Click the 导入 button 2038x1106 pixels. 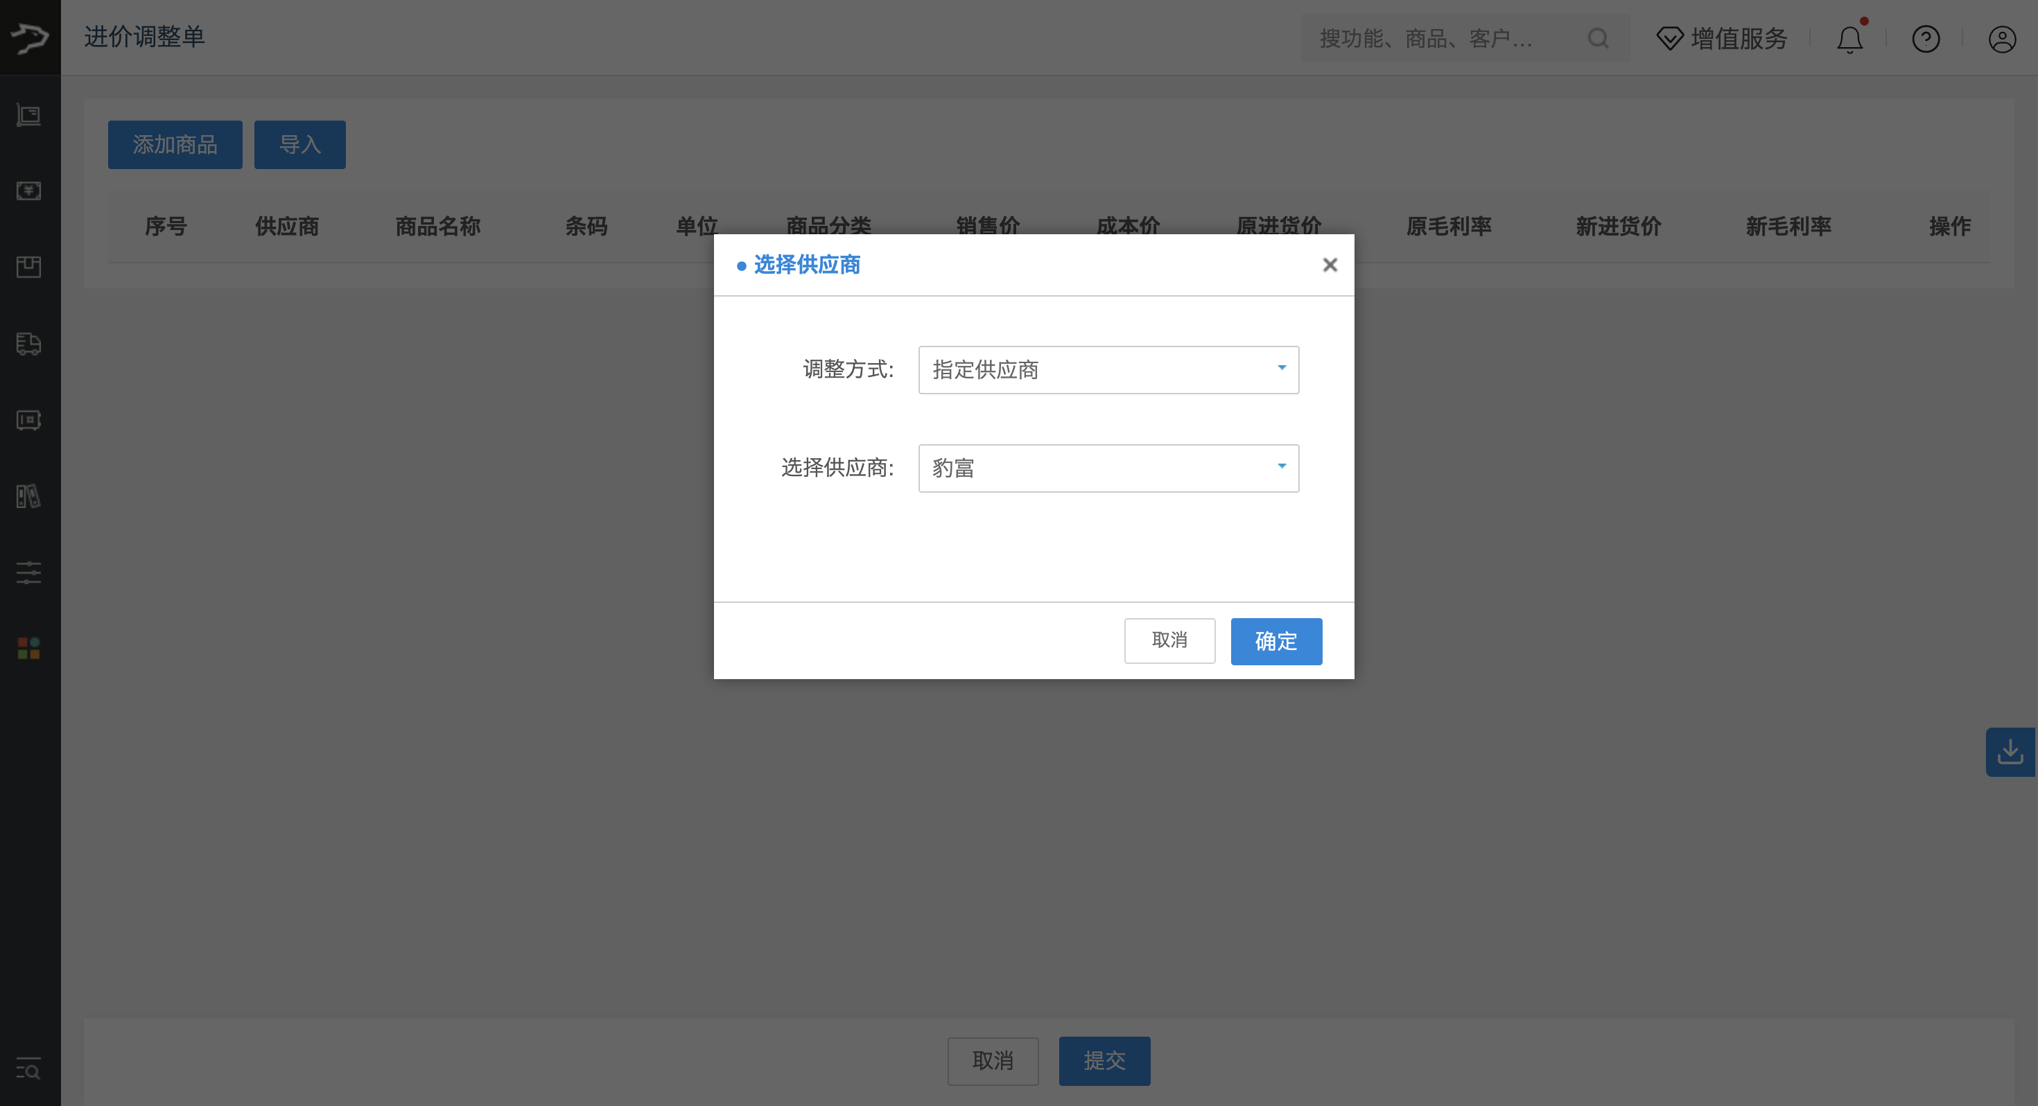[x=300, y=145]
